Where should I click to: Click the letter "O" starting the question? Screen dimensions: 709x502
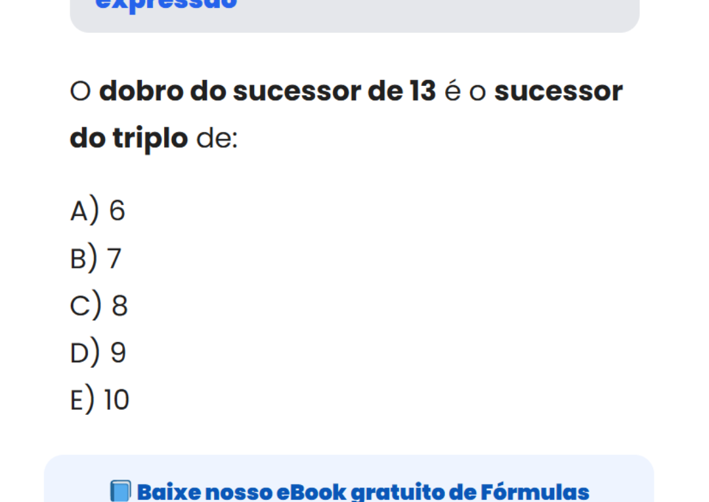[79, 91]
